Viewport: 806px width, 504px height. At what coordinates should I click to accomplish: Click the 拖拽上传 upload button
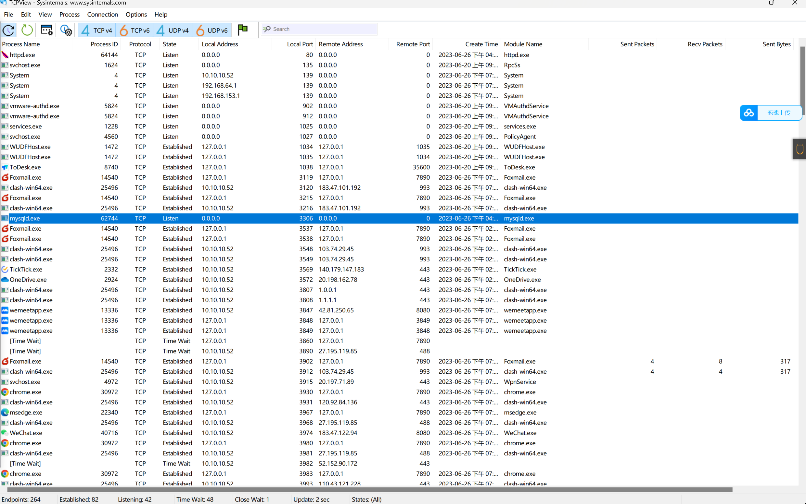click(778, 113)
